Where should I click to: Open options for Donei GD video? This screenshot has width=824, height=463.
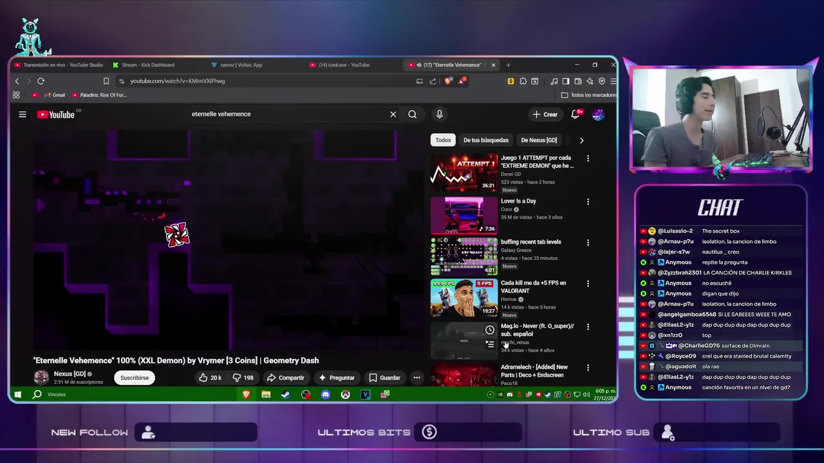(588, 158)
